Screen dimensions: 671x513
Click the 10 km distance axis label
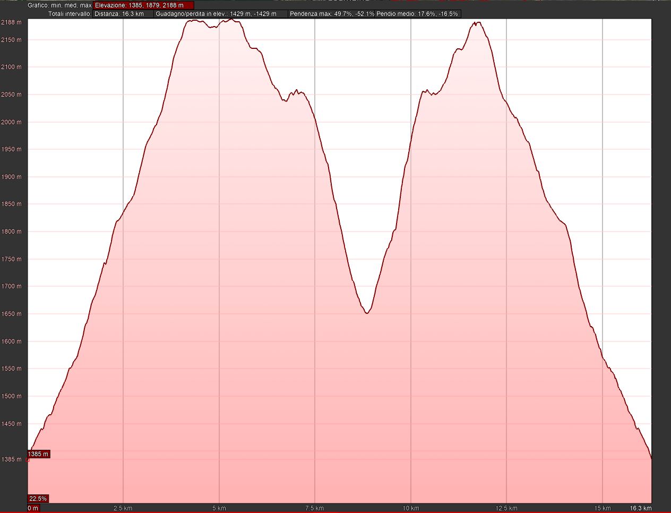coord(410,508)
